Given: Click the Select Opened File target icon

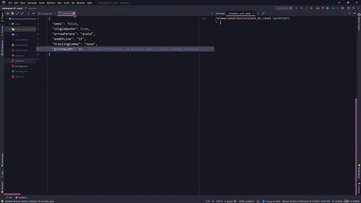Looking at the screenshot, I should pos(12,14).
